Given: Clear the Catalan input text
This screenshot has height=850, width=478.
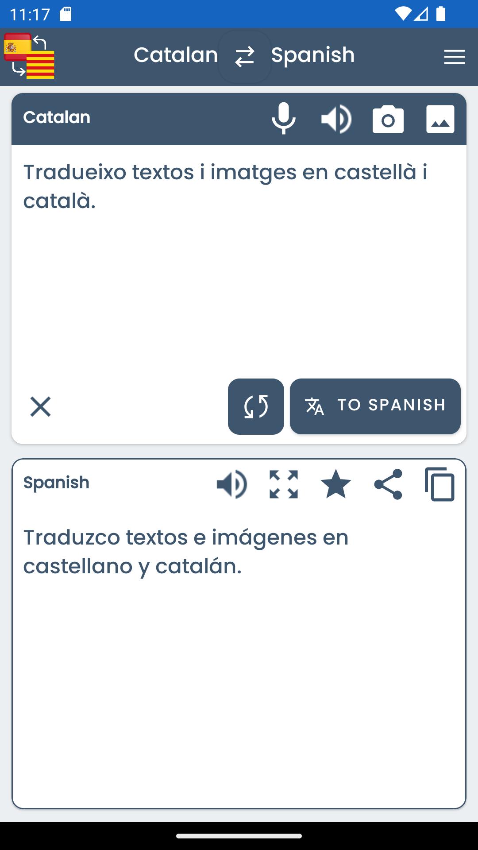Looking at the screenshot, I should click(41, 406).
